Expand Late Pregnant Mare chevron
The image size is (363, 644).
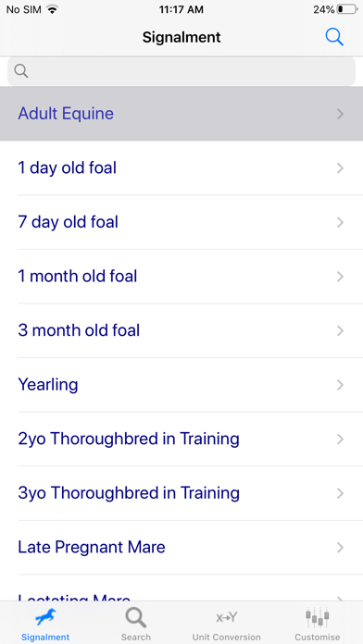coord(340,548)
